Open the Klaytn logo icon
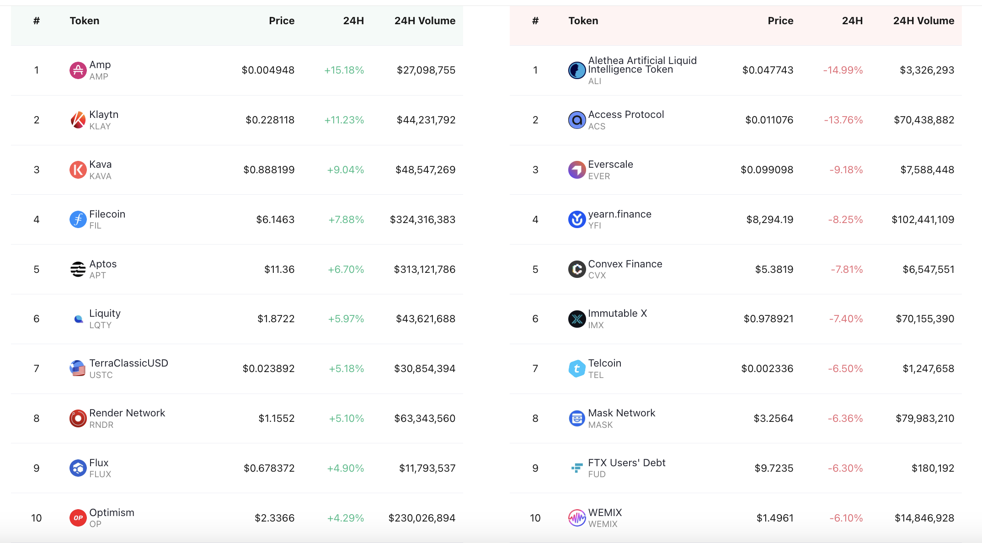982x543 pixels. pyautogui.click(x=78, y=120)
